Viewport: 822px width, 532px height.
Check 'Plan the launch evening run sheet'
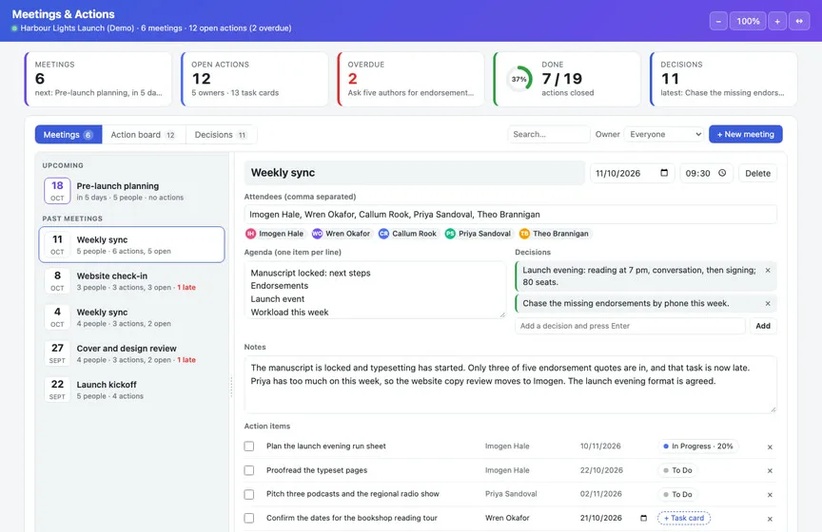249,446
